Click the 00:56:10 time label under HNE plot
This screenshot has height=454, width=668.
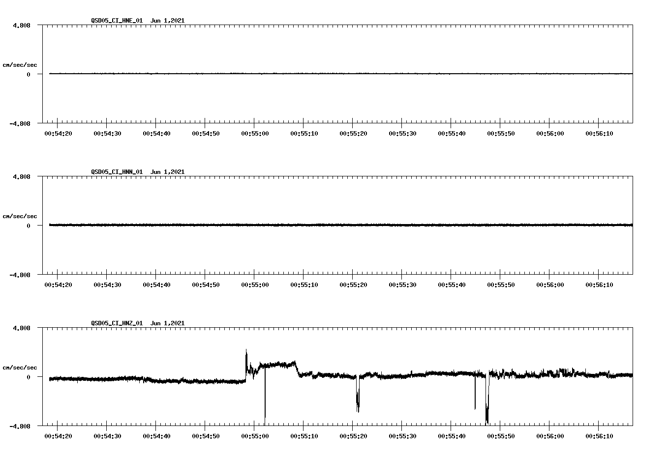tap(599, 134)
